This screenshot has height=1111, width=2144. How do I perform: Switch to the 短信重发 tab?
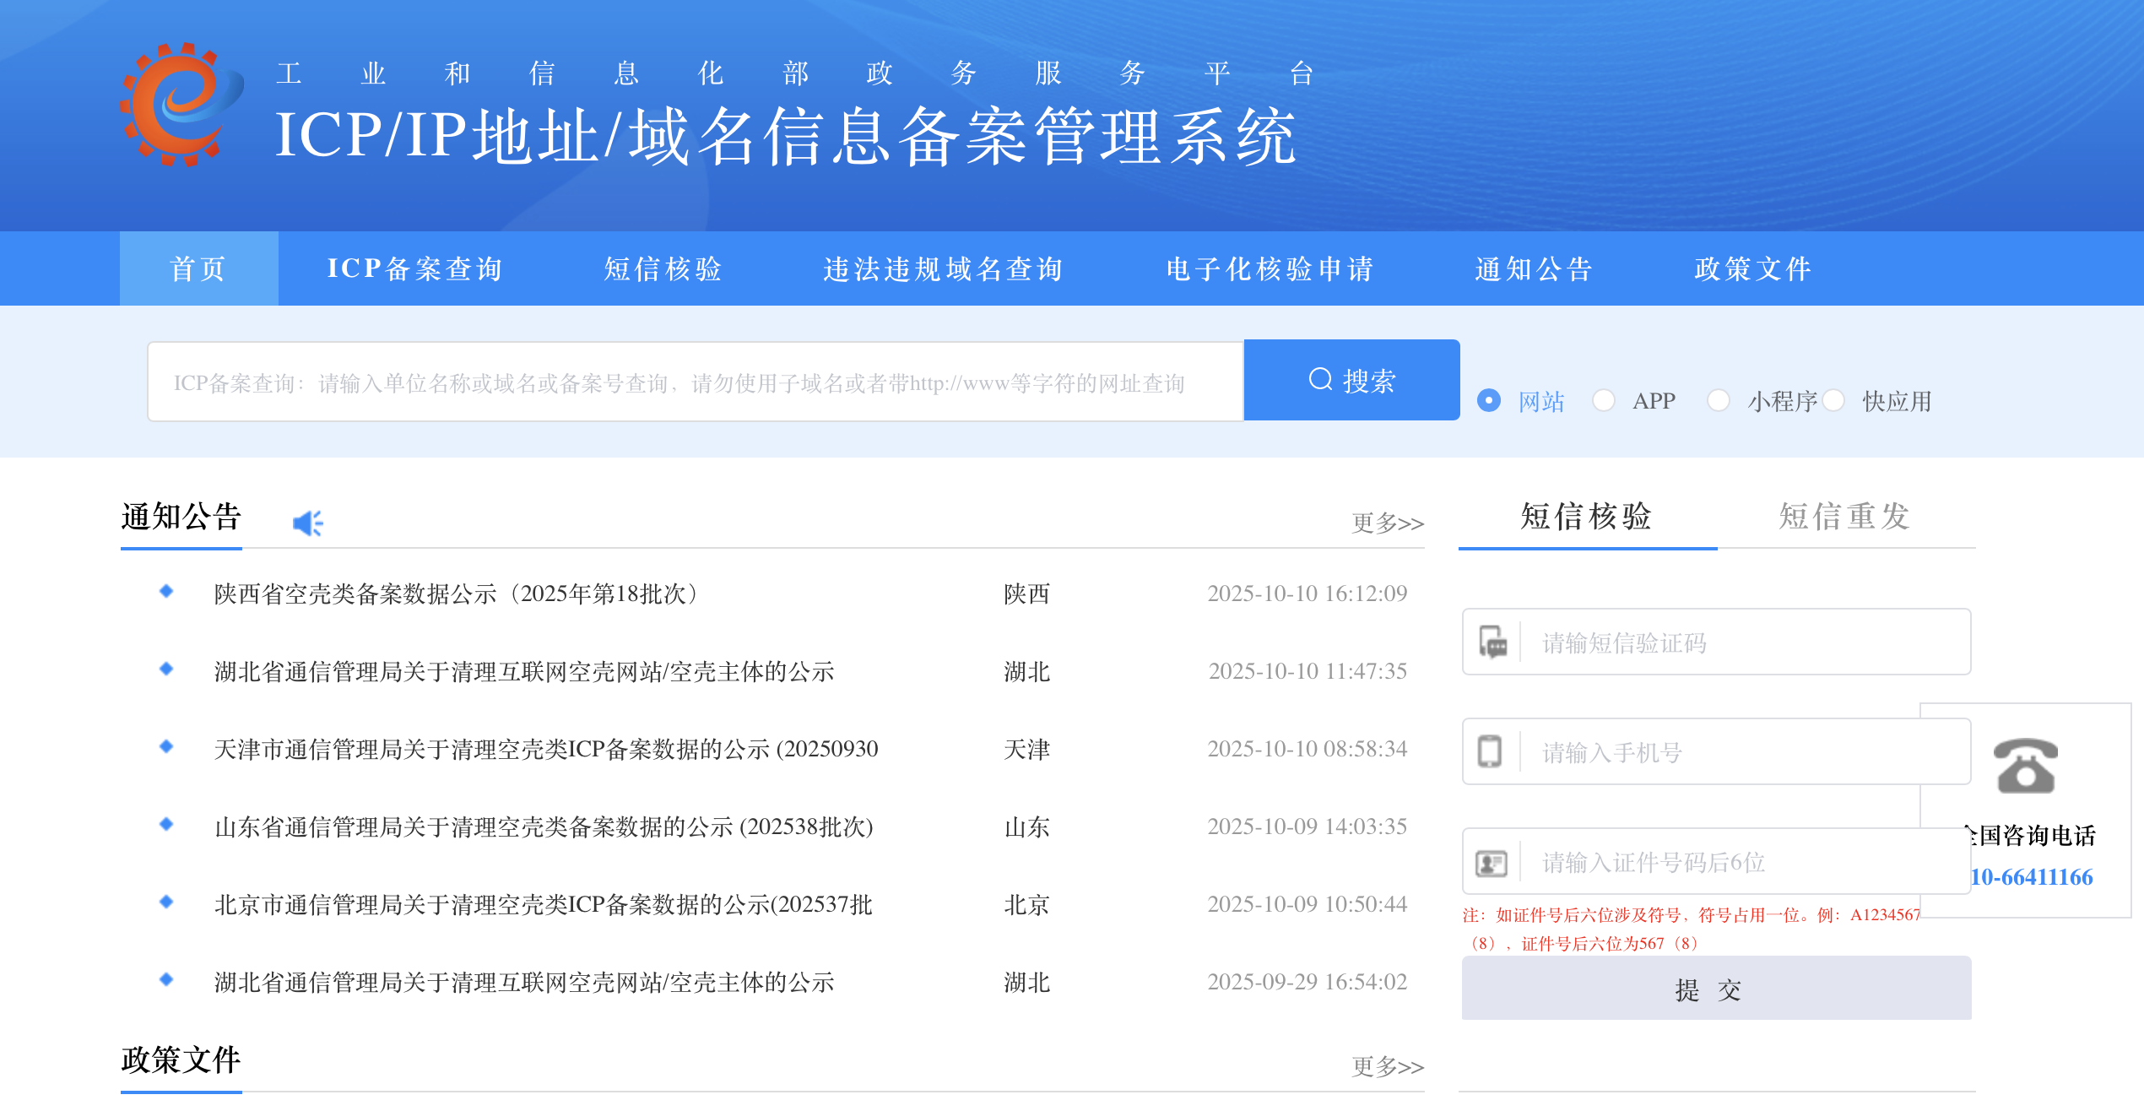(x=1844, y=517)
